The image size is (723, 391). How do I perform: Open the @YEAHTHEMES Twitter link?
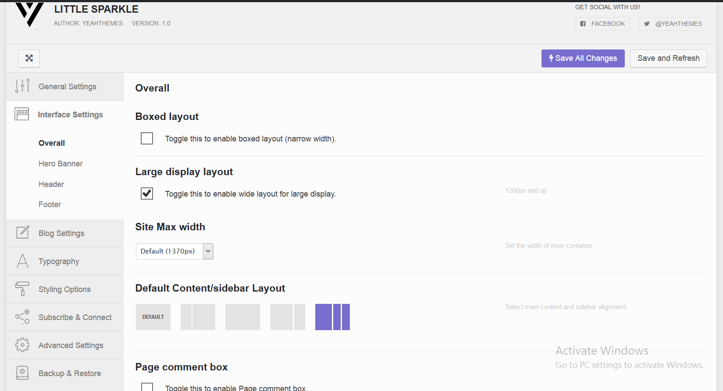click(673, 24)
